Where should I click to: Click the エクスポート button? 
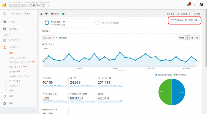coord(184,14)
